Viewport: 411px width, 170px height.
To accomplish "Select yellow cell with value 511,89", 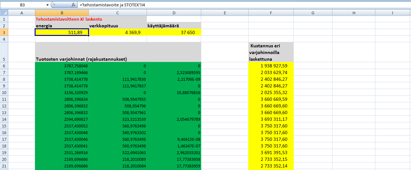I will [62, 32].
